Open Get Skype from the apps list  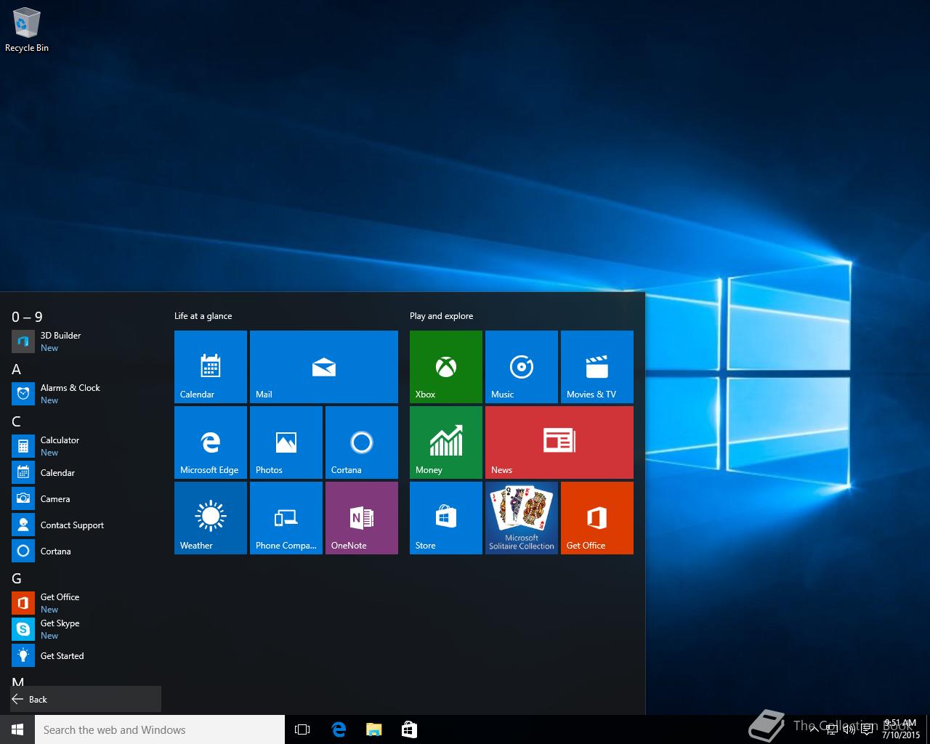point(86,629)
